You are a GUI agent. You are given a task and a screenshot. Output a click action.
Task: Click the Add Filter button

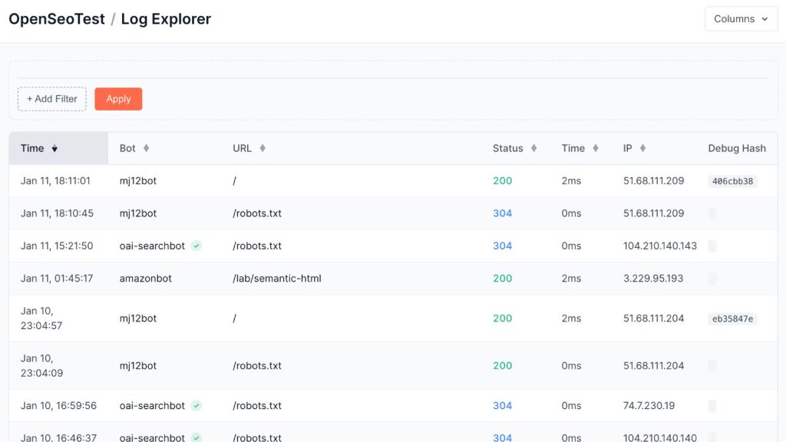pos(52,99)
